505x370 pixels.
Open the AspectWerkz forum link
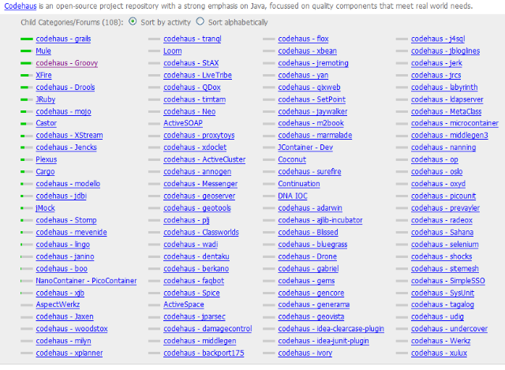58,305
